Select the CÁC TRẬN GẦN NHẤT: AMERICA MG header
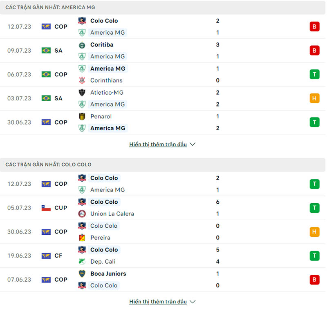This screenshot has width=327, height=309. 50,7
